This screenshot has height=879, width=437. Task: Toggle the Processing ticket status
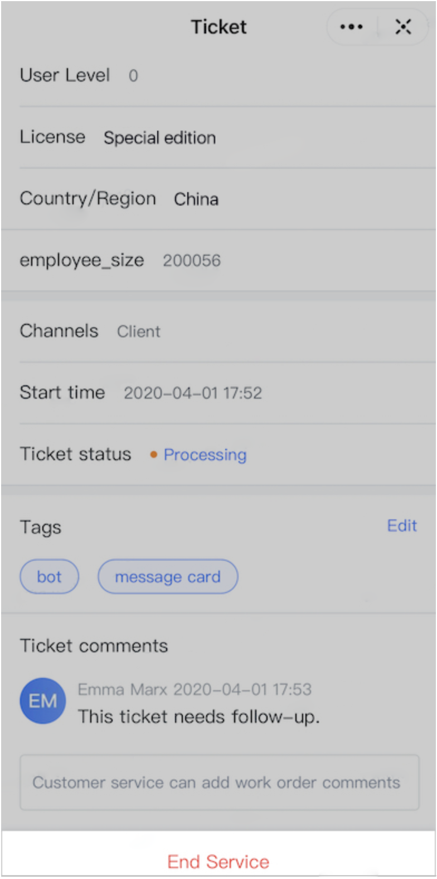(205, 455)
